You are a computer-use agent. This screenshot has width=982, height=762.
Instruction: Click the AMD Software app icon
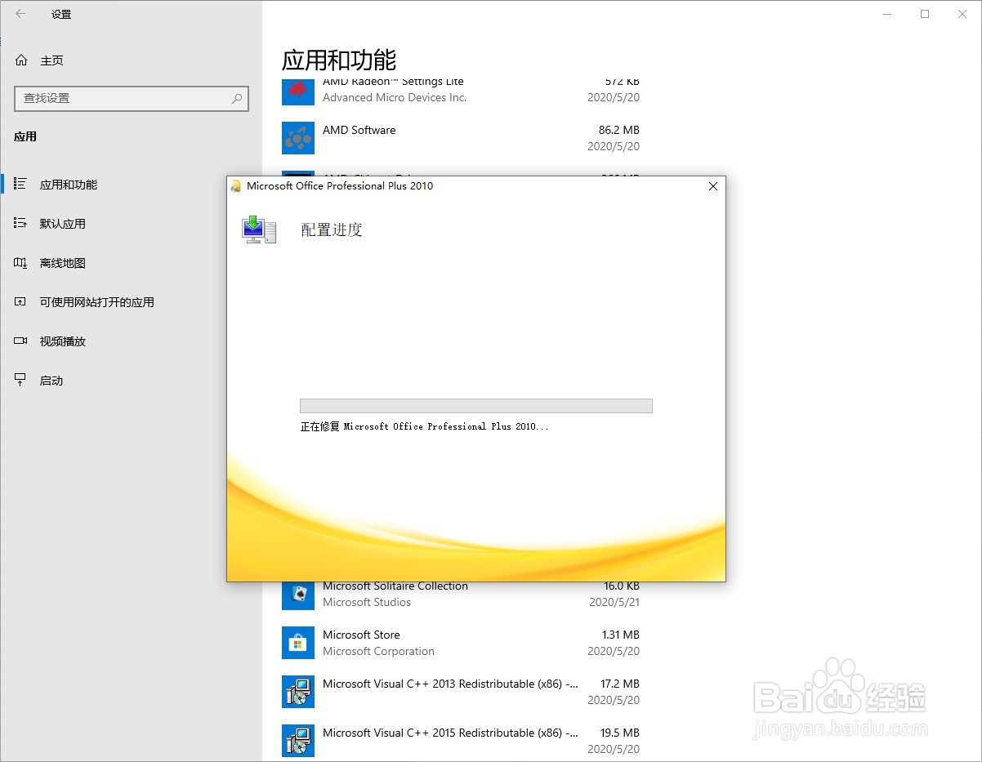click(298, 138)
